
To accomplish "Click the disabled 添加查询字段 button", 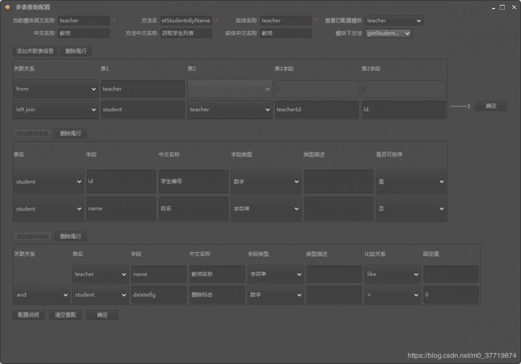I will pos(32,134).
